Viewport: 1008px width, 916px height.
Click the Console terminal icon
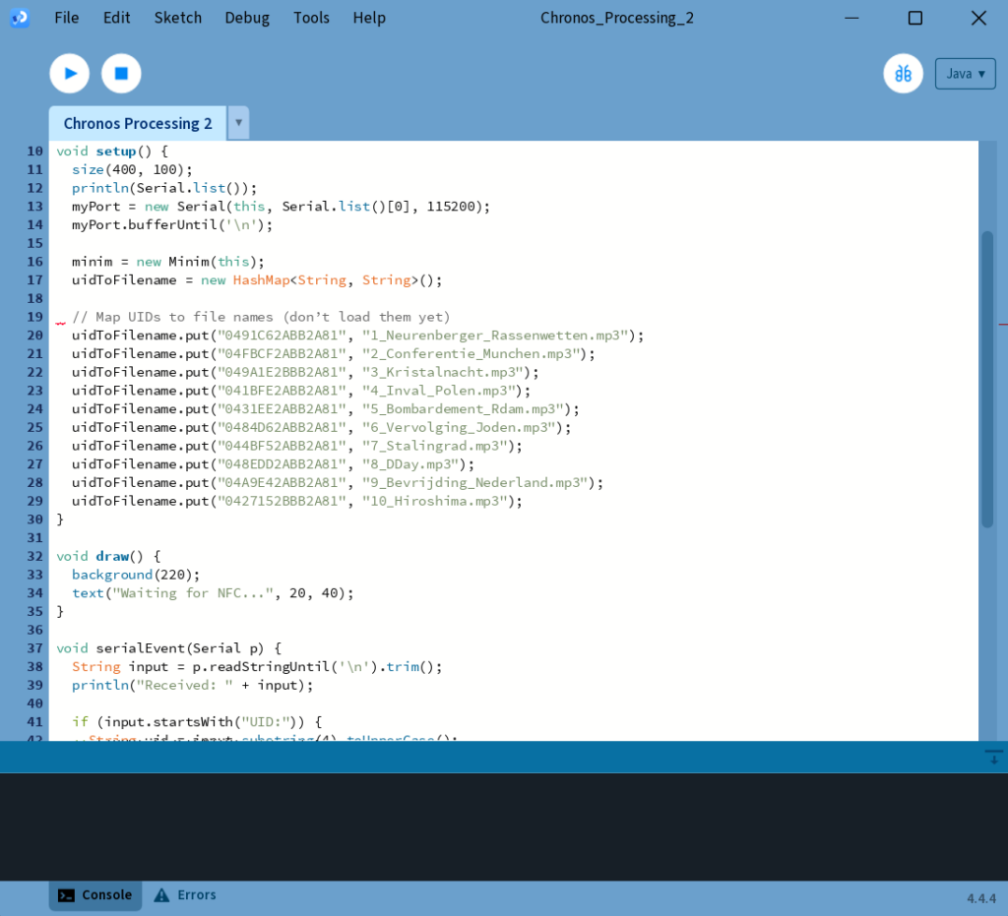tap(66, 895)
